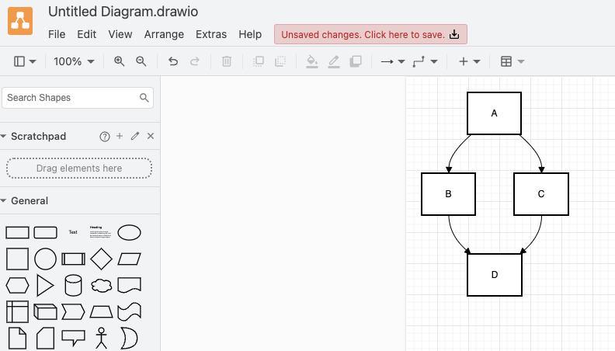The height and width of the screenshot is (351, 615).
Task: Click the fill color bucket icon
Action: click(x=312, y=61)
